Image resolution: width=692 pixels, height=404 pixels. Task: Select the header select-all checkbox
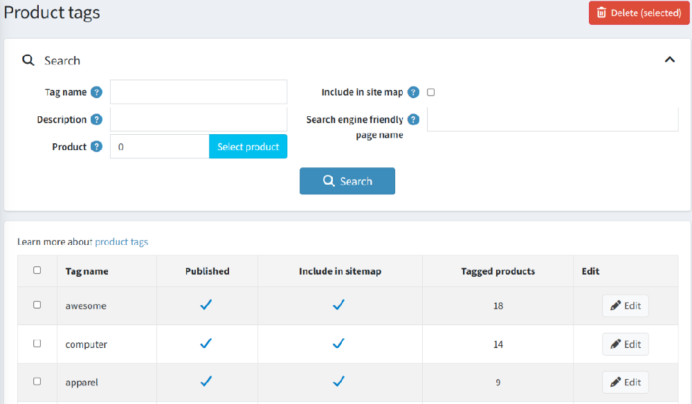pos(37,270)
